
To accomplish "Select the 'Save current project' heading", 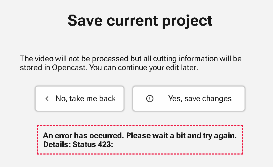I will click(140, 21).
